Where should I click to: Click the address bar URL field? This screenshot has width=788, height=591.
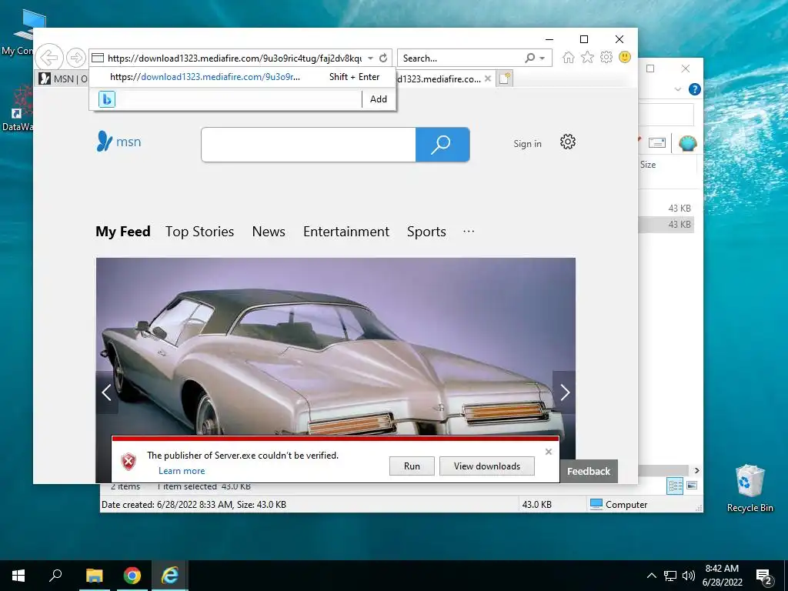234,58
